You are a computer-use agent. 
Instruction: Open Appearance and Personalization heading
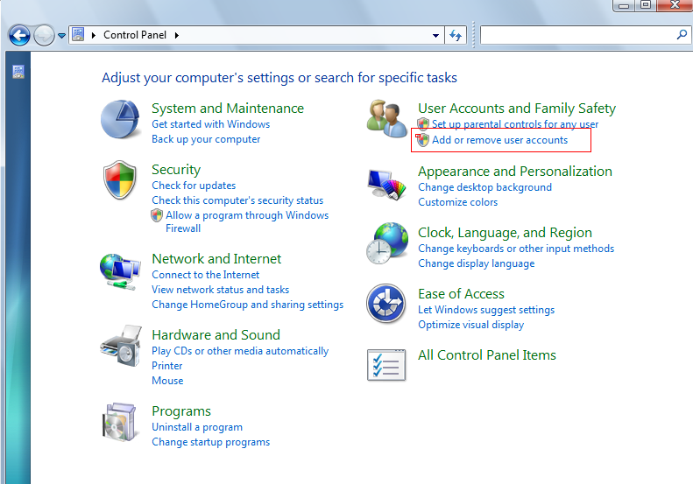(x=515, y=172)
